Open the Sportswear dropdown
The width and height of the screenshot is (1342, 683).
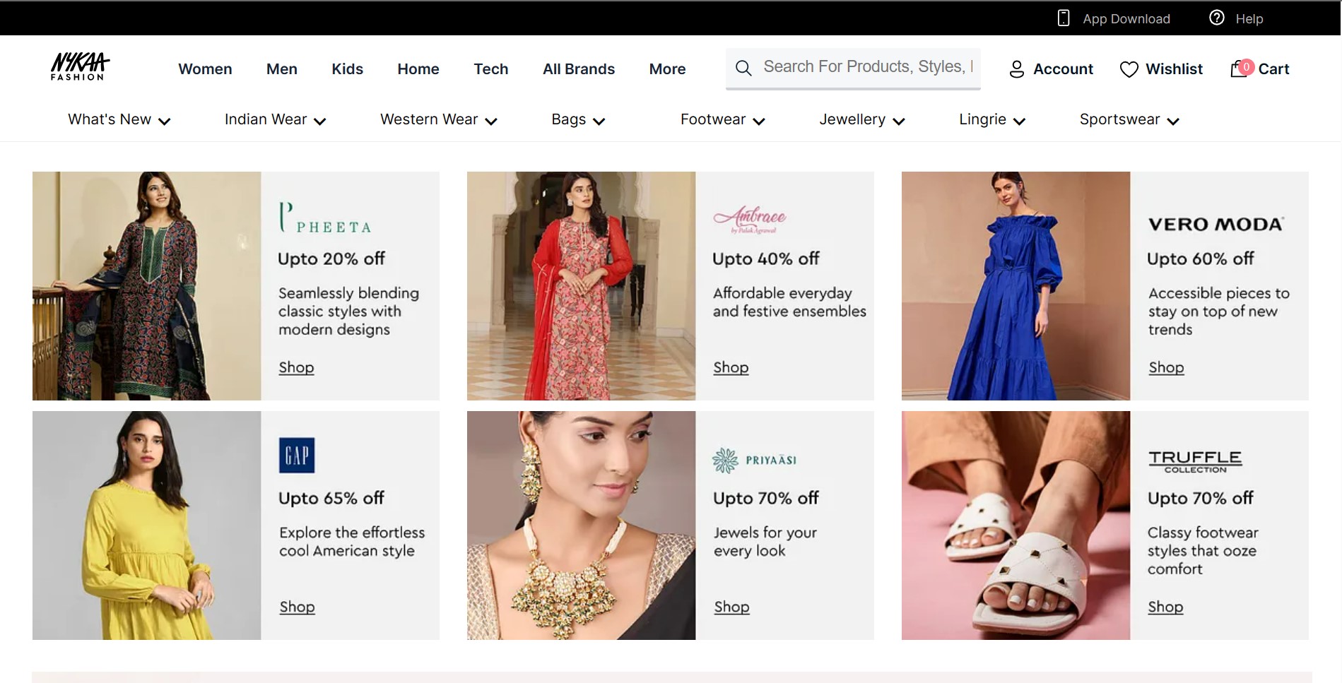1128,119
